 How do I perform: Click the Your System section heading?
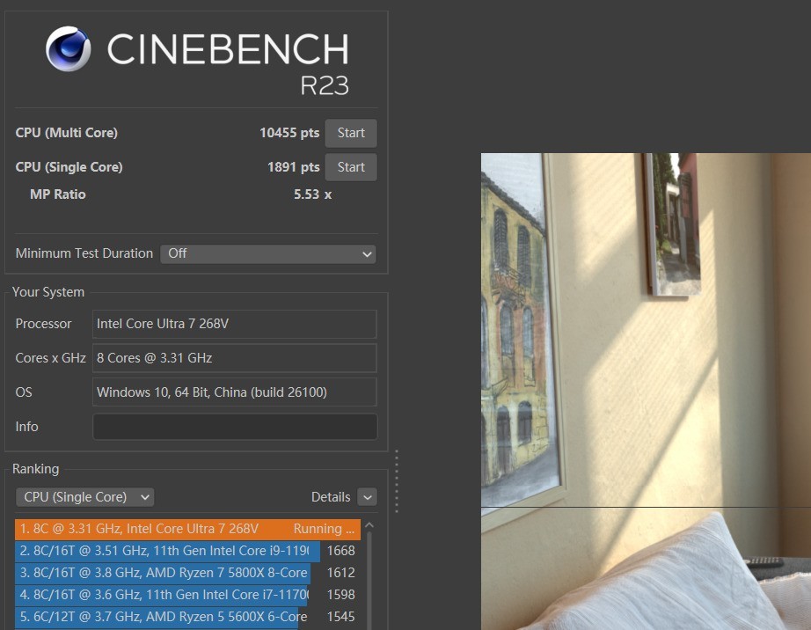48,292
